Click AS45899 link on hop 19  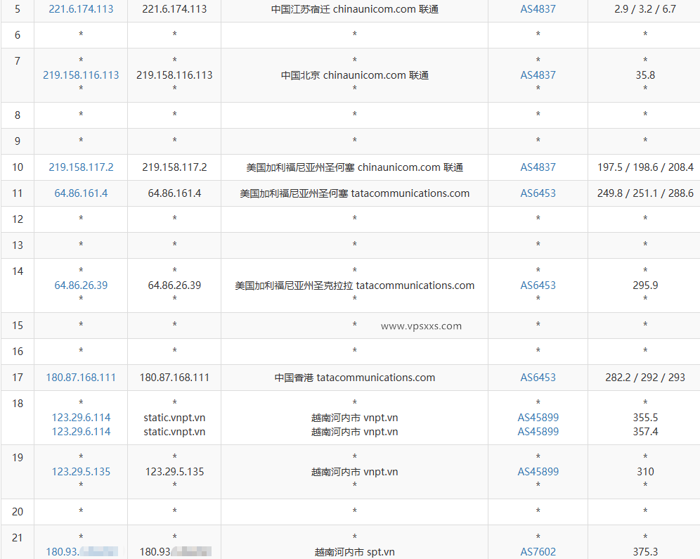click(x=538, y=472)
